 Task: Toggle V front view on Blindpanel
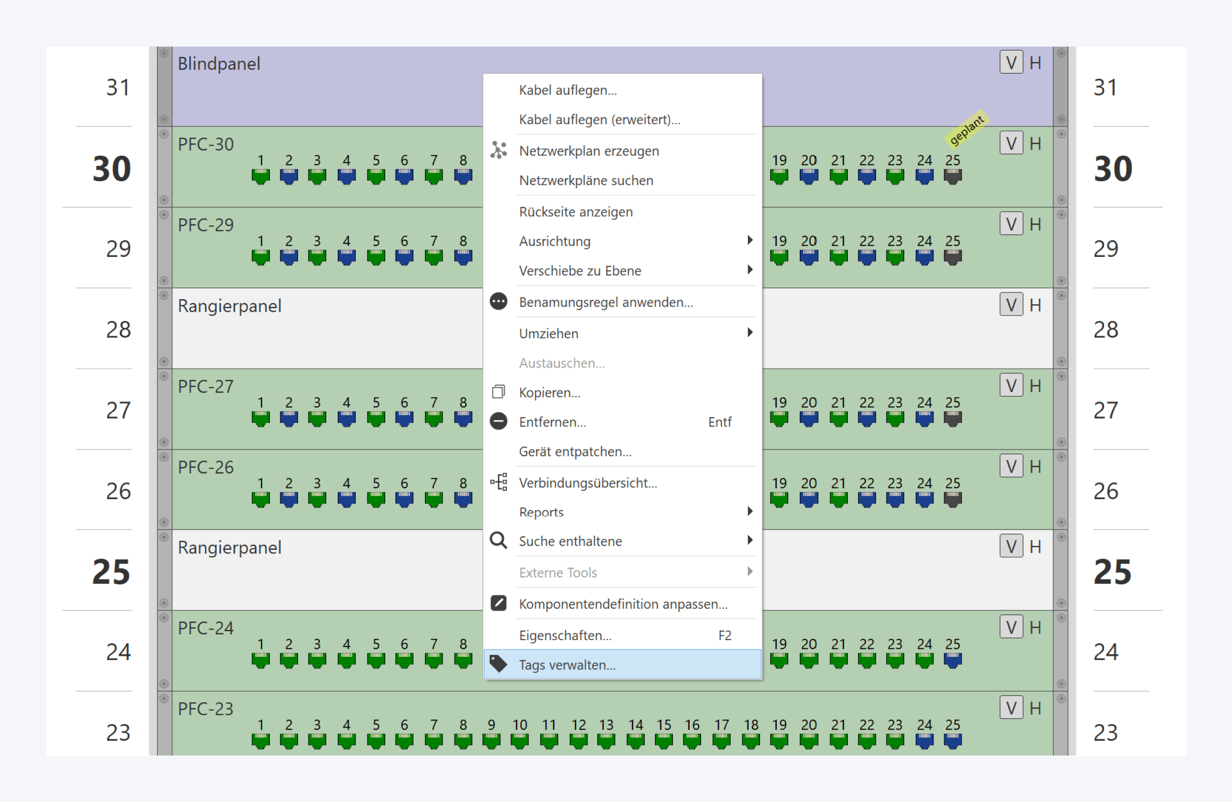tap(1011, 63)
